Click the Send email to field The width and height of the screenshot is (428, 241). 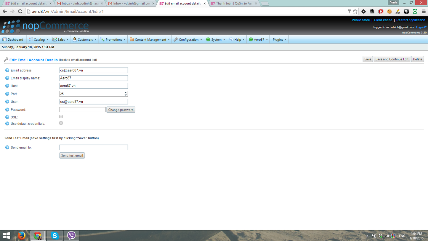click(x=94, y=147)
